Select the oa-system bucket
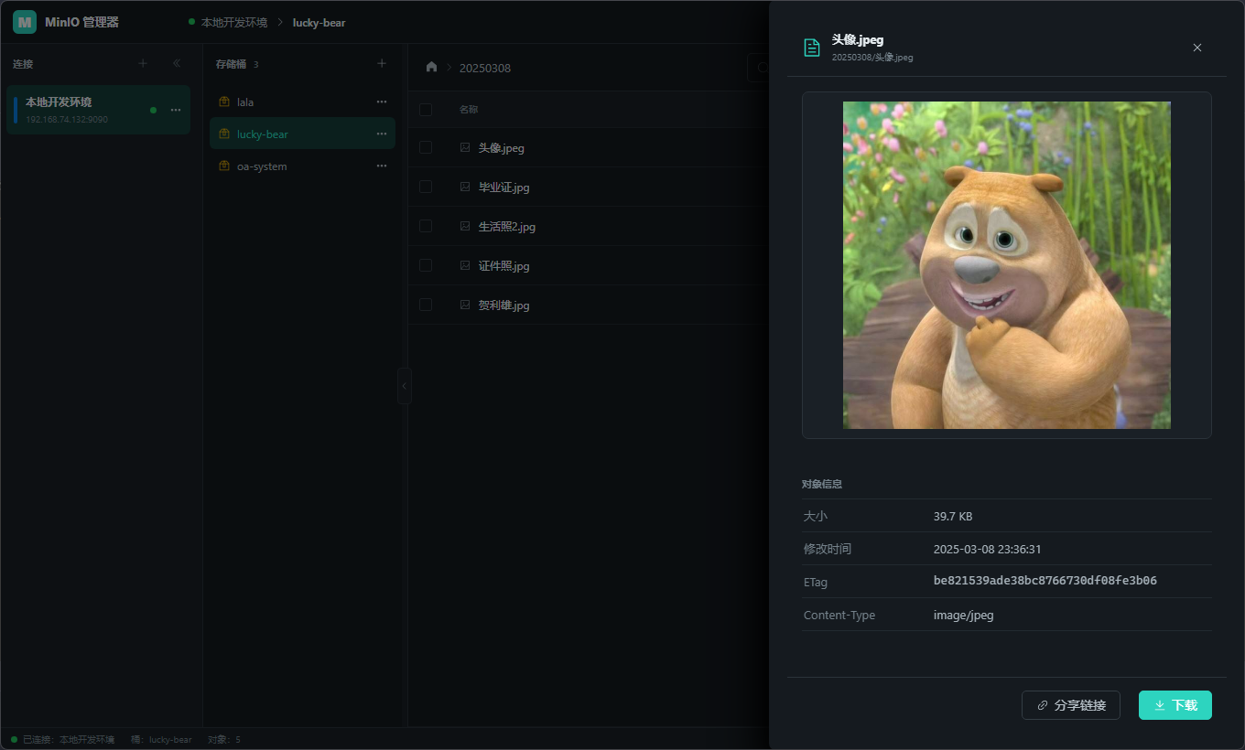This screenshot has height=750, width=1245. tap(302, 166)
